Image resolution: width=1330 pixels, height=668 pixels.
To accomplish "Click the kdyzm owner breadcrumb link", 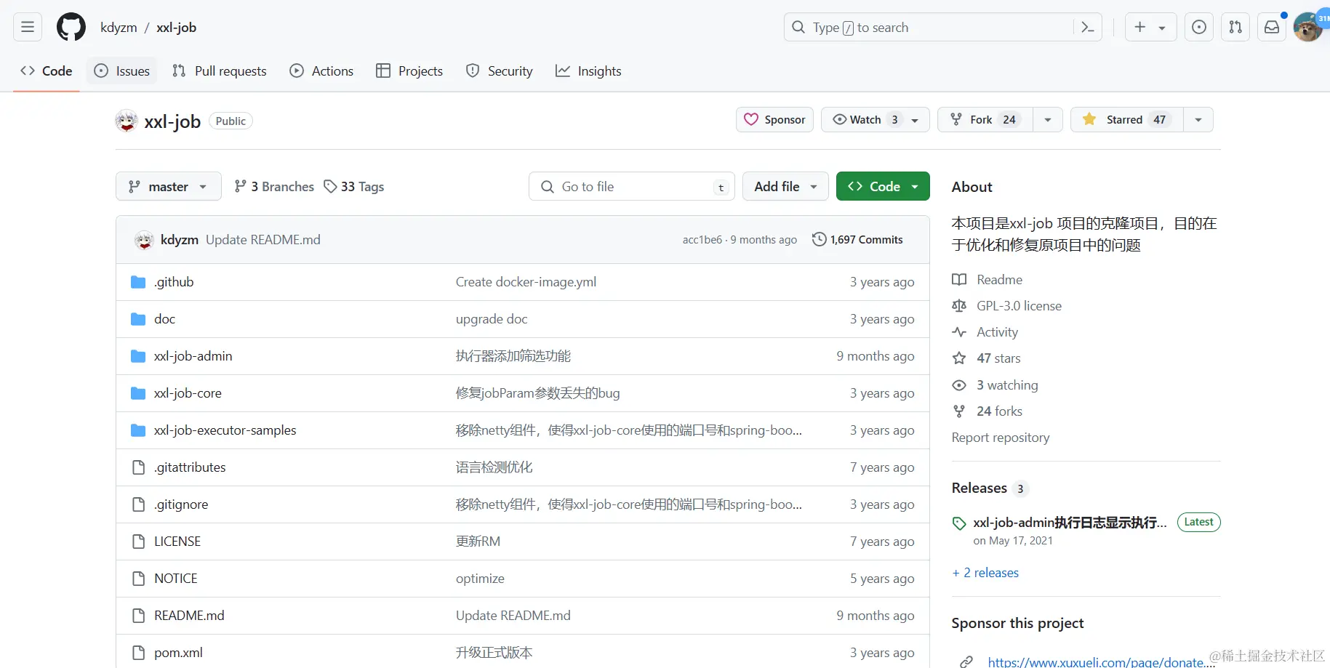I will pyautogui.click(x=119, y=28).
